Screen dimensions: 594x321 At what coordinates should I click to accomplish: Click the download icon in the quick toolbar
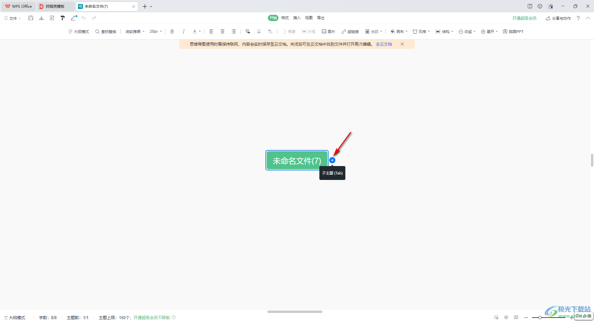coord(41,18)
